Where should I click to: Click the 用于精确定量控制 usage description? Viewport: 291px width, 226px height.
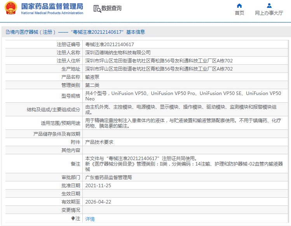(x=183, y=123)
